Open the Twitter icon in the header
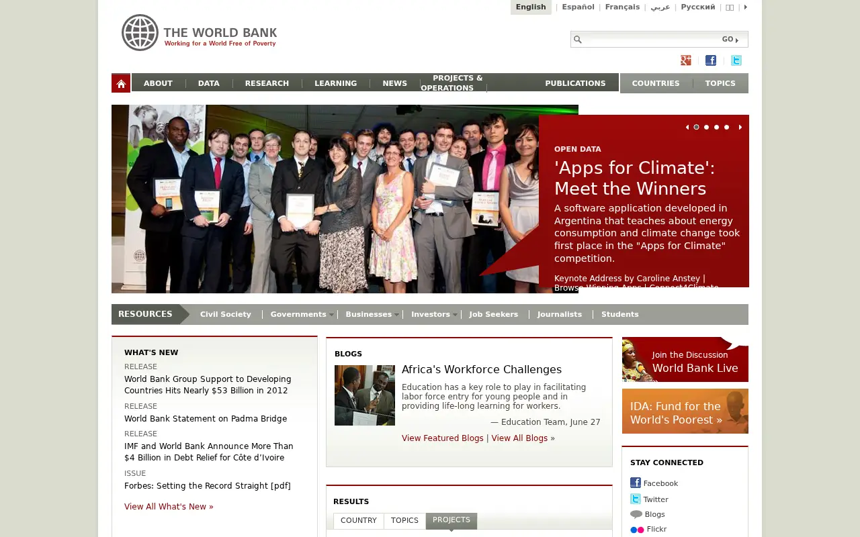The image size is (860, 537). click(x=736, y=60)
